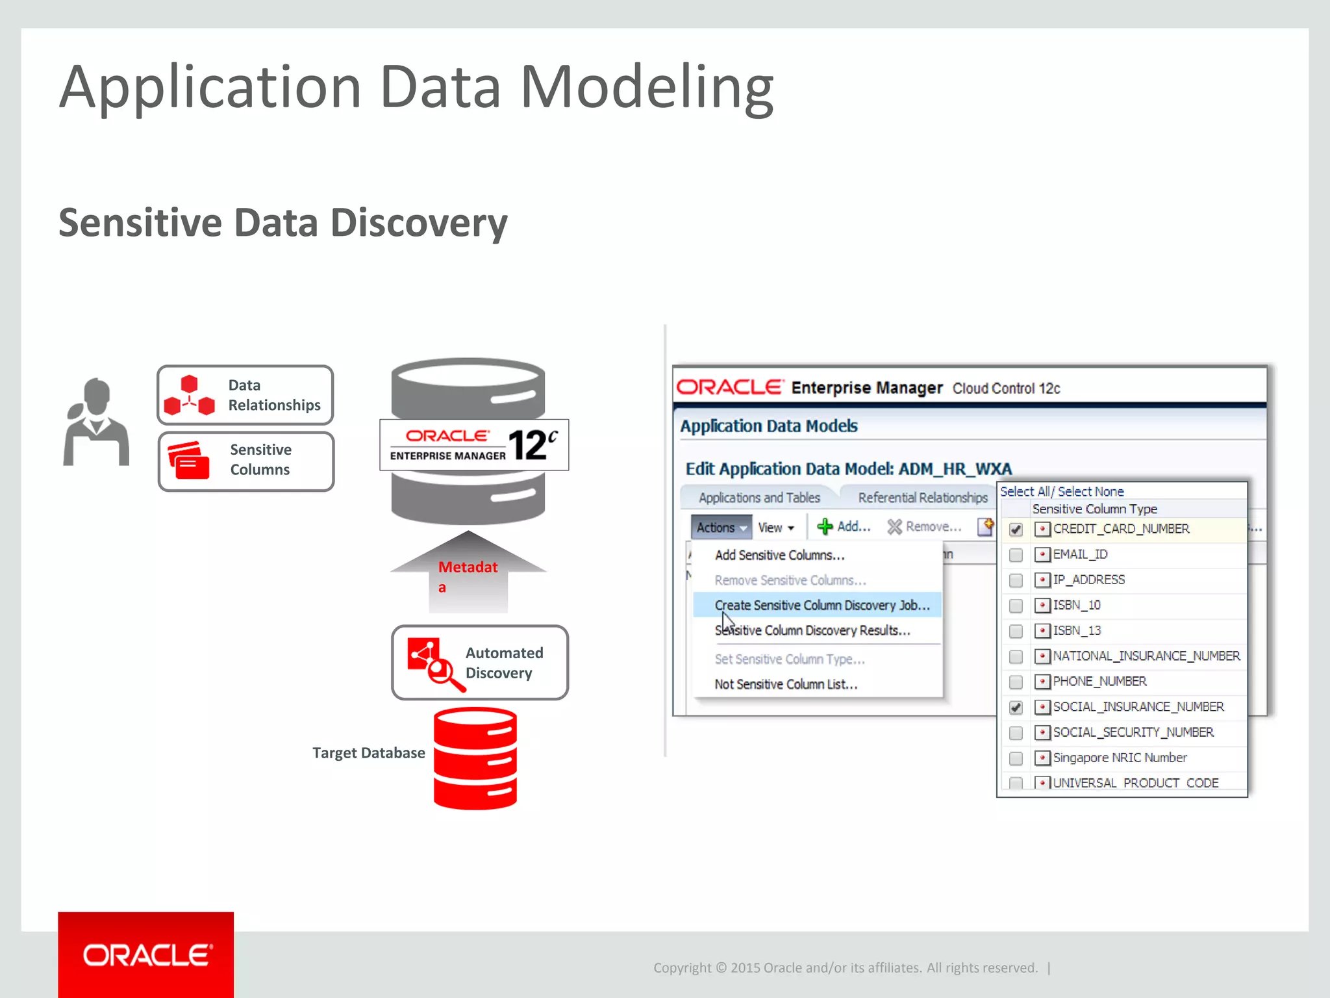This screenshot has height=998, width=1330.
Task: Click the grey X Remove icon
Action: click(x=895, y=527)
